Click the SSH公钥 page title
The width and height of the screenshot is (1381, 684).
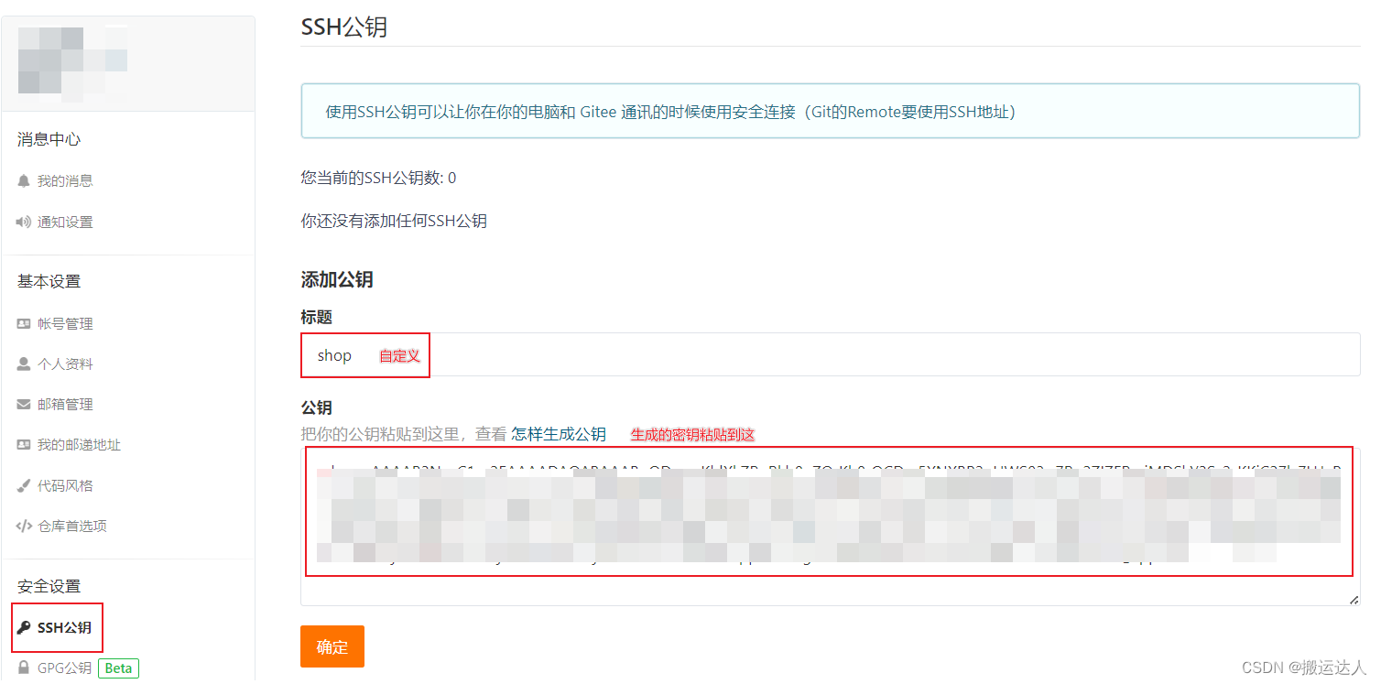pyautogui.click(x=344, y=27)
